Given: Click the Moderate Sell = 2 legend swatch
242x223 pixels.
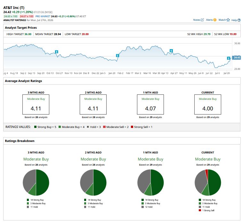Looking at the screenshot, I should pyautogui.click(x=104, y=127).
